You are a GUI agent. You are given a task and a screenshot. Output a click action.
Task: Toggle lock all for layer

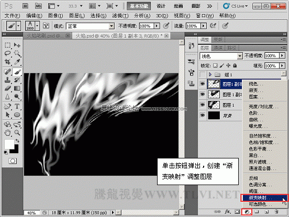pyautogui.click(x=235, y=65)
